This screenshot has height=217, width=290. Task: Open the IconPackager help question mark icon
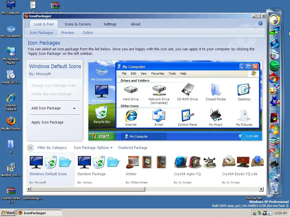pyautogui.click(x=261, y=23)
